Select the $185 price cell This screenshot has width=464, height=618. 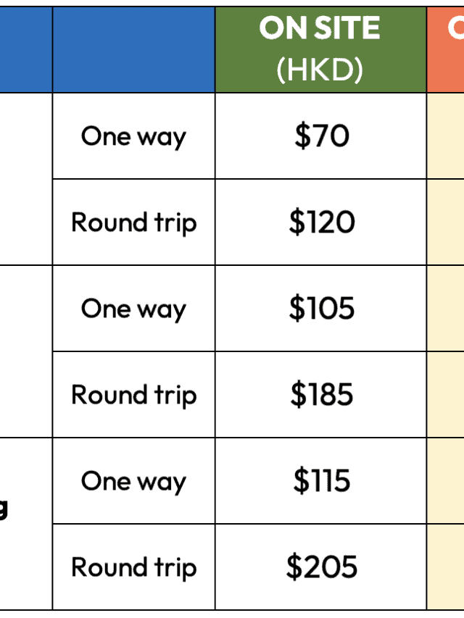click(x=320, y=395)
